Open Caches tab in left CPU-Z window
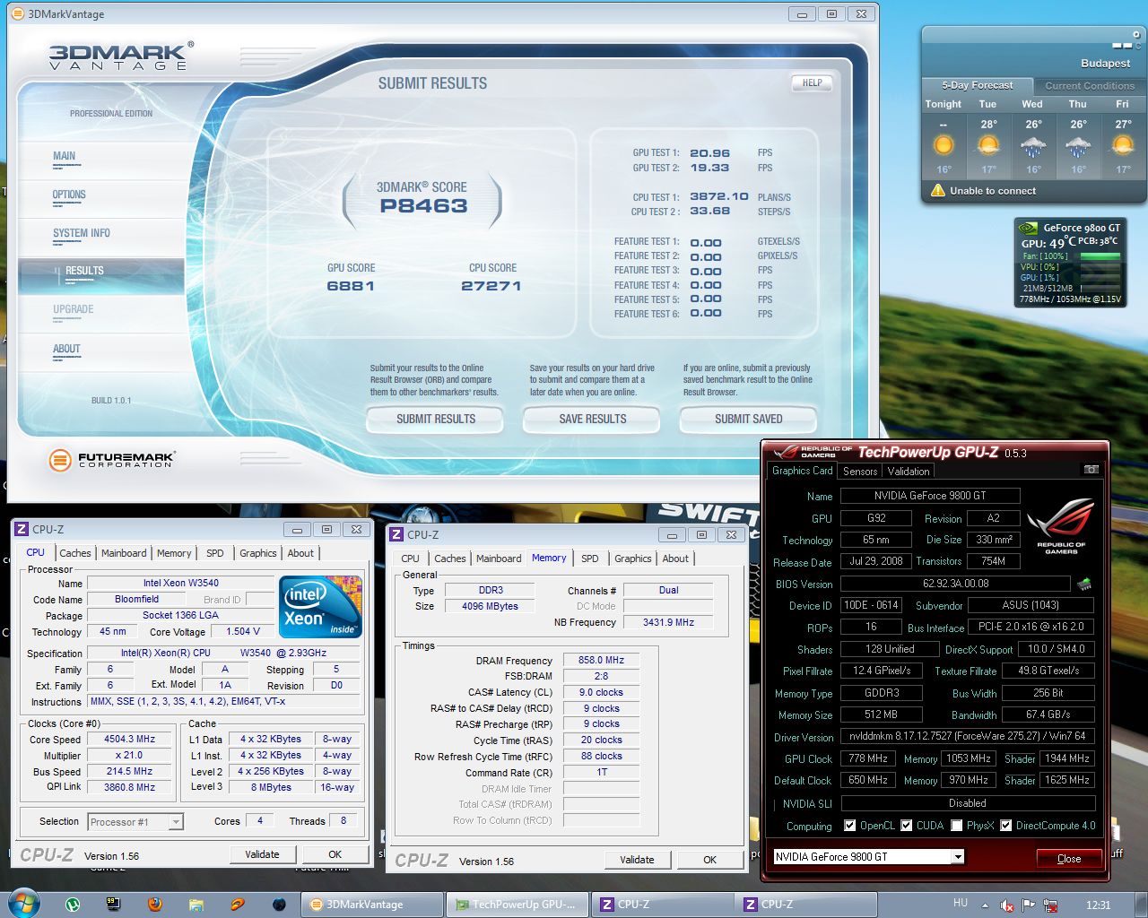Image resolution: width=1148 pixels, height=918 pixels. coord(75,553)
